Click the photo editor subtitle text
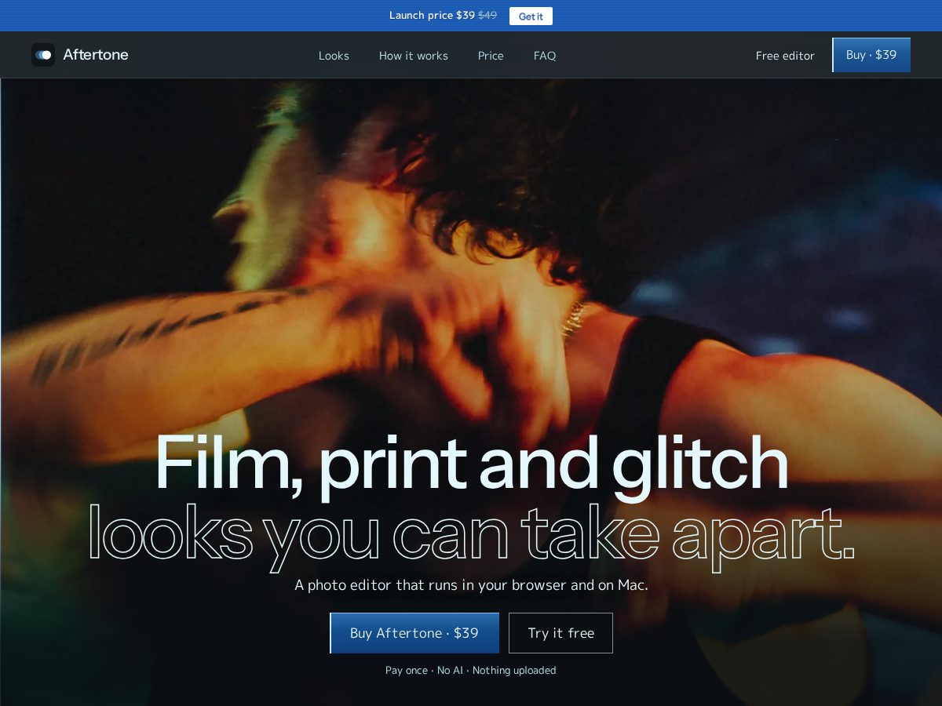The width and height of the screenshot is (942, 706). [471, 585]
